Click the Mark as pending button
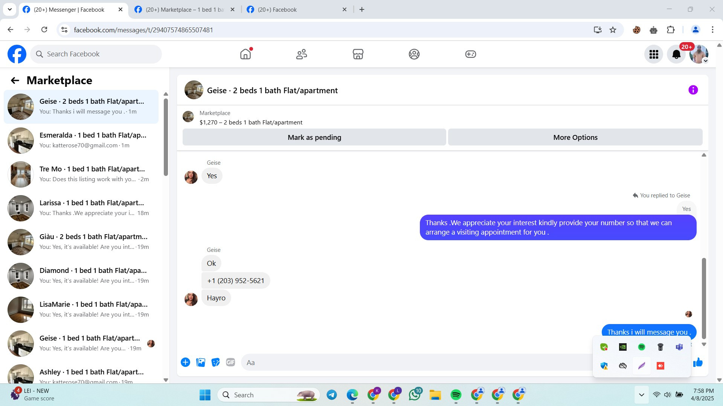 point(314,138)
